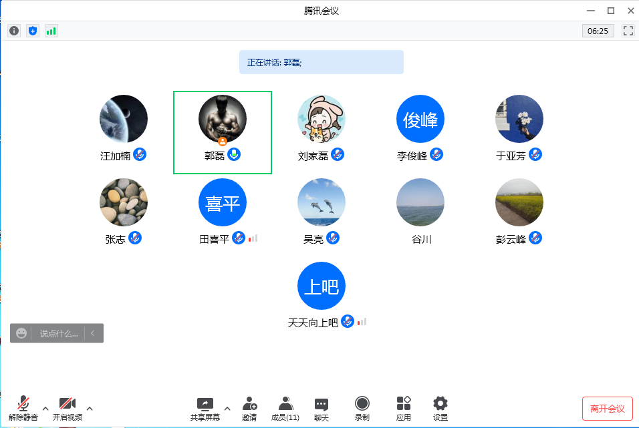
Task: Select 张志's pebbles avatar
Action: click(x=124, y=202)
